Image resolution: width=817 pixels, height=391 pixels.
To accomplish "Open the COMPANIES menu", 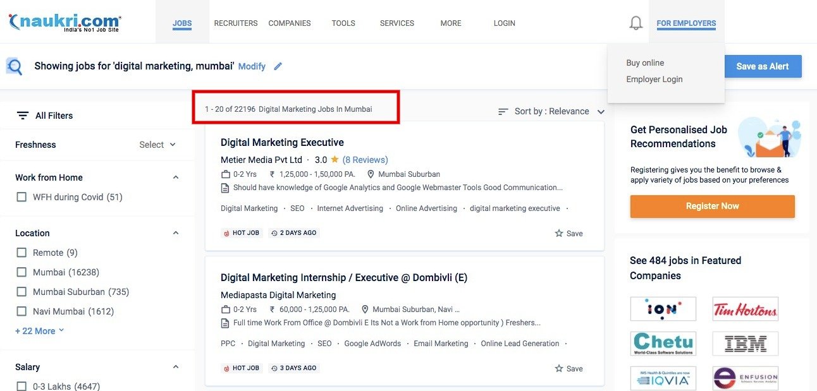I will tap(290, 23).
